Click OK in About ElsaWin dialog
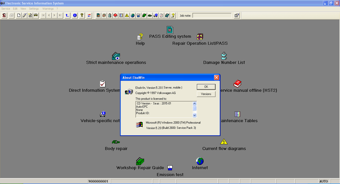Screen dimensions: 340x184 click(206, 87)
